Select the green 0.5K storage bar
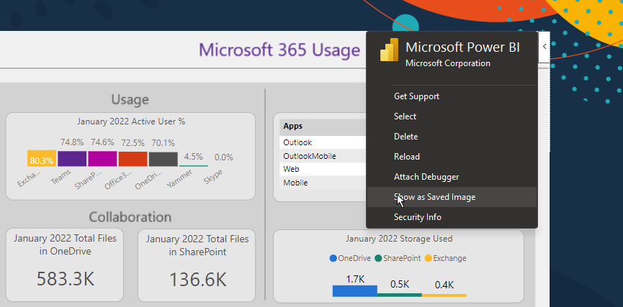 coord(399,295)
